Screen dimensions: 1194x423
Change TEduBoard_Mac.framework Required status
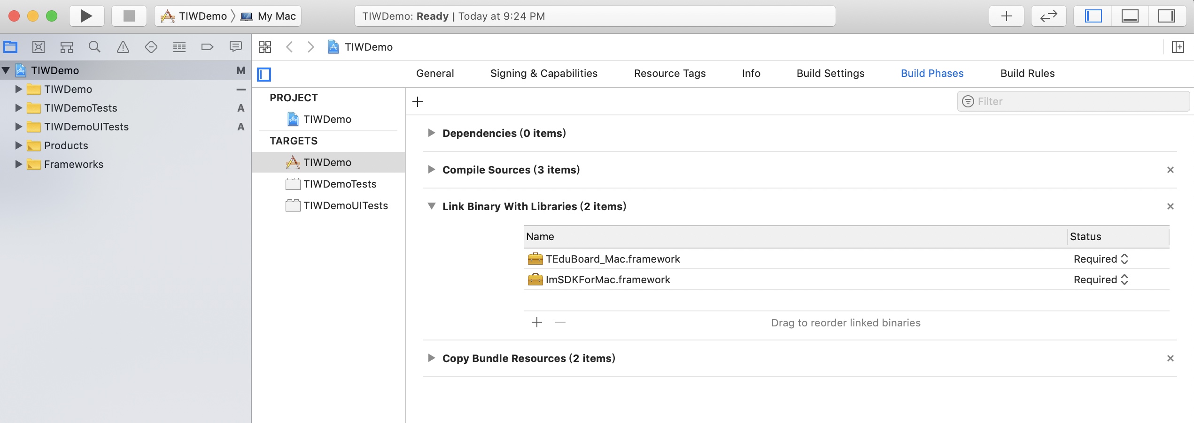(1101, 259)
